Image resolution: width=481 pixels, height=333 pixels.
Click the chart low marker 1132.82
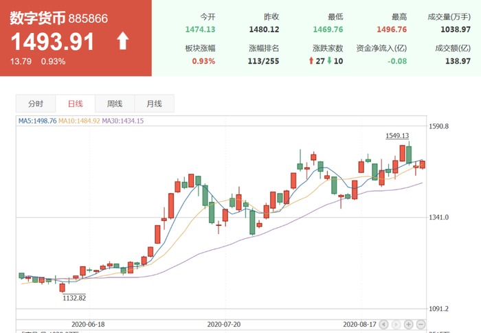[74, 298]
